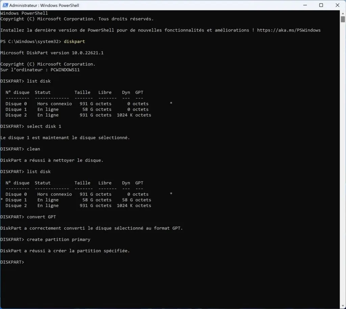Screen dimensions: 346x309
Task: Click the asterisk marking selected Disque 1
Action: click(x=1, y=200)
